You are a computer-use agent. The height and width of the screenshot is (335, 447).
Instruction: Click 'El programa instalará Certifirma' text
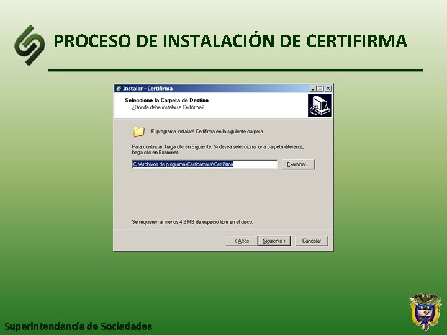[x=207, y=132]
